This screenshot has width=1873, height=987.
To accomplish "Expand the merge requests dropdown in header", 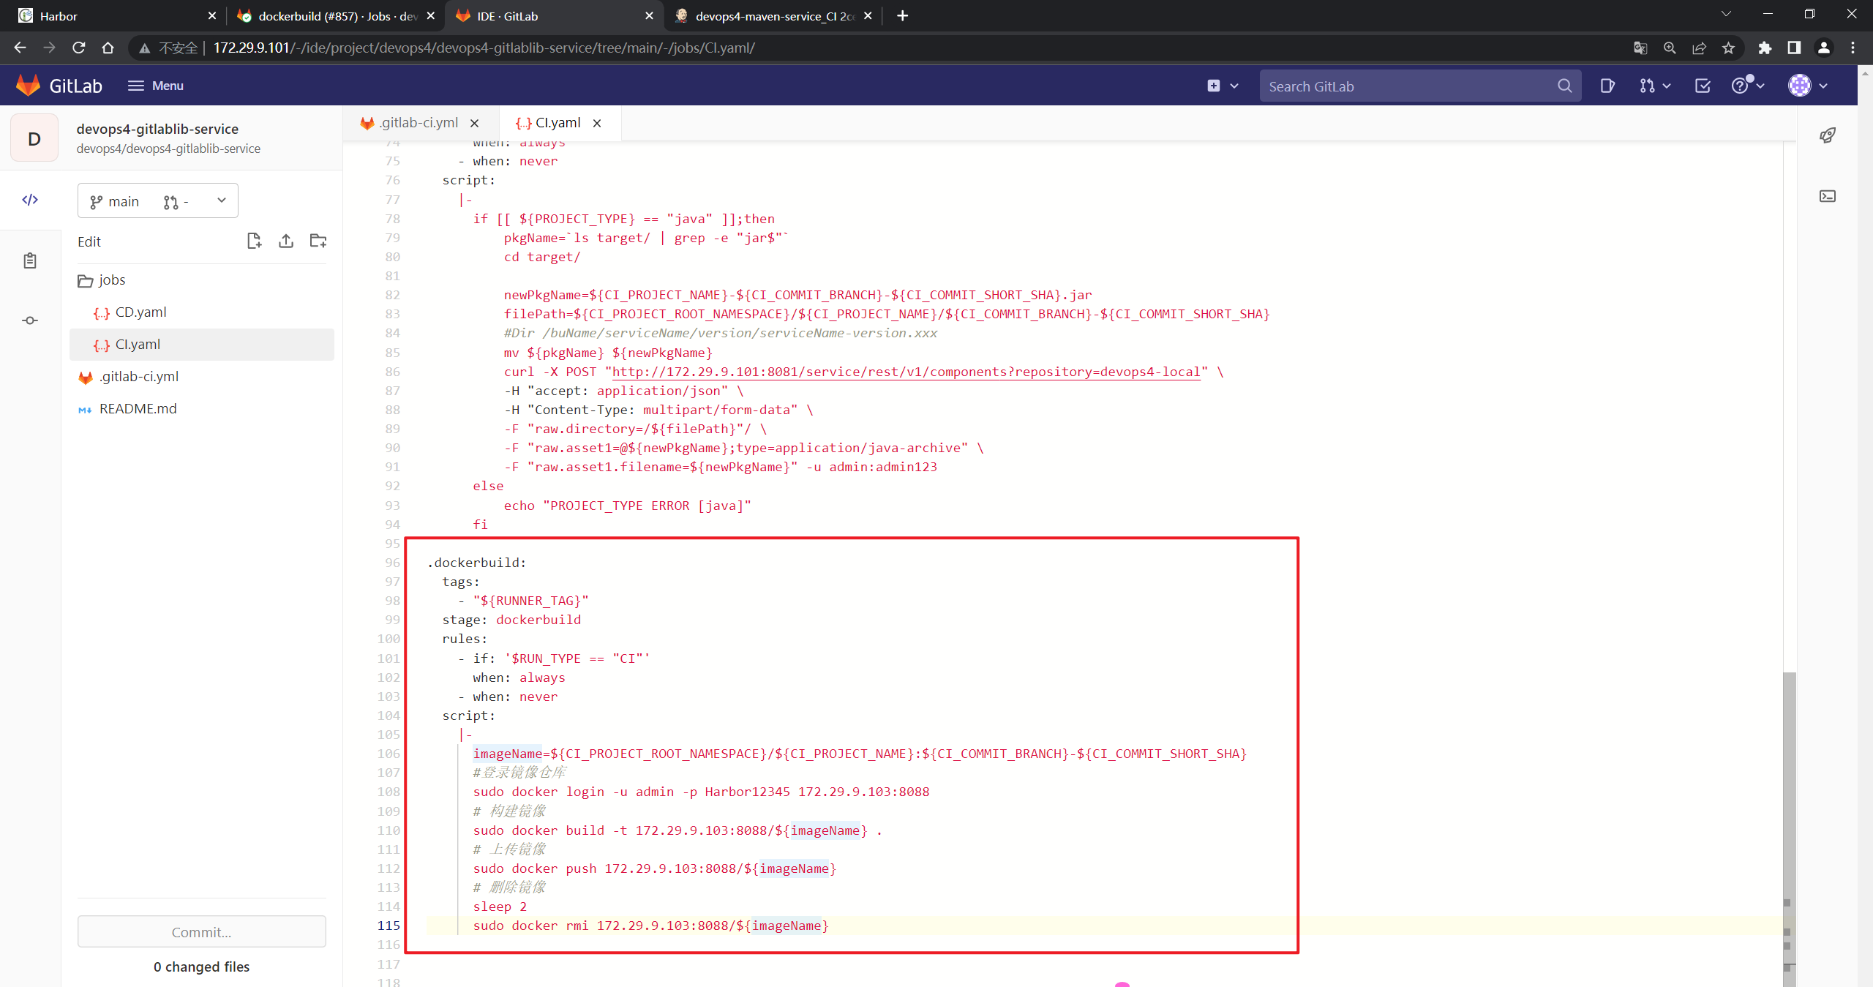I will (x=1655, y=86).
